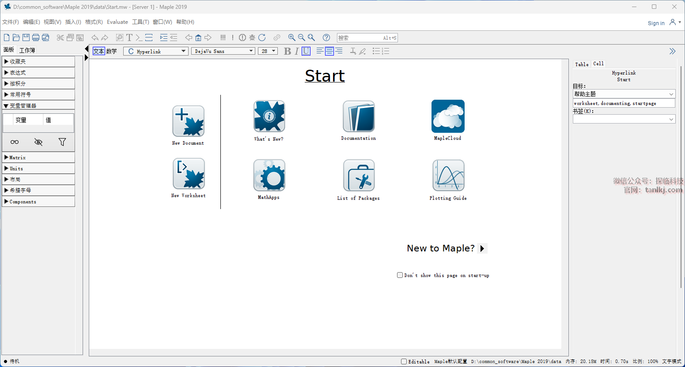The width and height of the screenshot is (685, 367).
Task: Launch the MathApps gear icon
Action: point(269,176)
